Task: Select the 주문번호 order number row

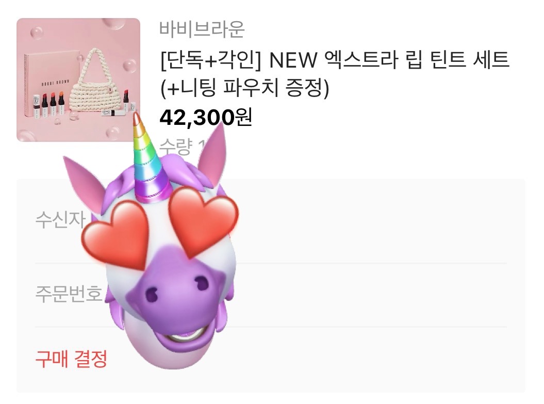Action: pos(271,295)
